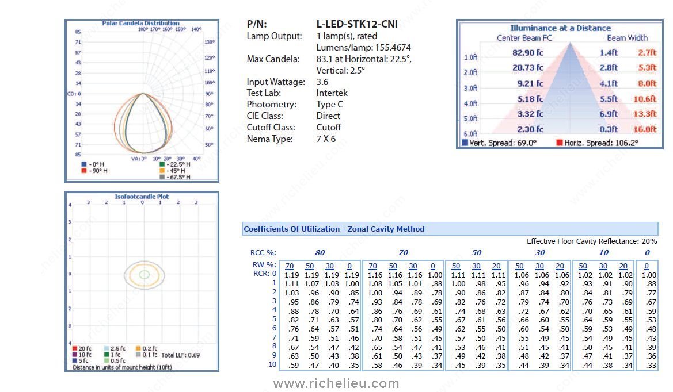Viewport: 673px width, 392px height.
Task: Click the red 90° H legend swatch
Action: 85,171
